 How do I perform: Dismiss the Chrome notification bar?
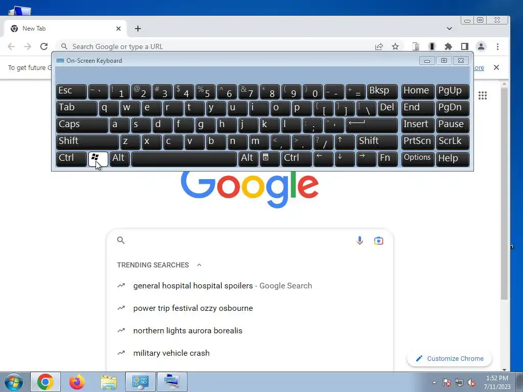tap(496, 67)
